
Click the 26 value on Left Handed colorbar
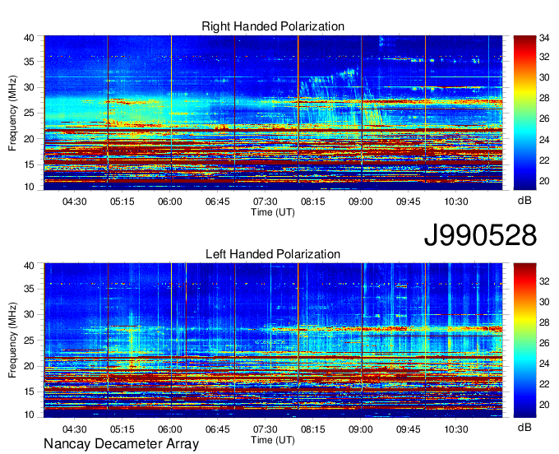[544, 343]
